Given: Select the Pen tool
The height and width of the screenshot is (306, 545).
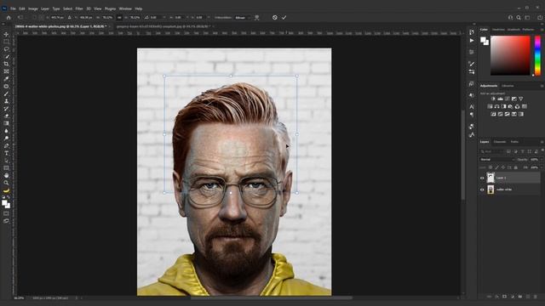Looking at the screenshot, I should tap(6, 145).
